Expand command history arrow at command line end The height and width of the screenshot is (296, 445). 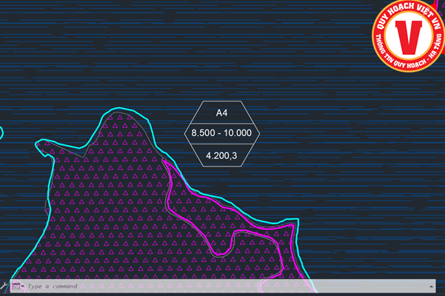point(431,286)
